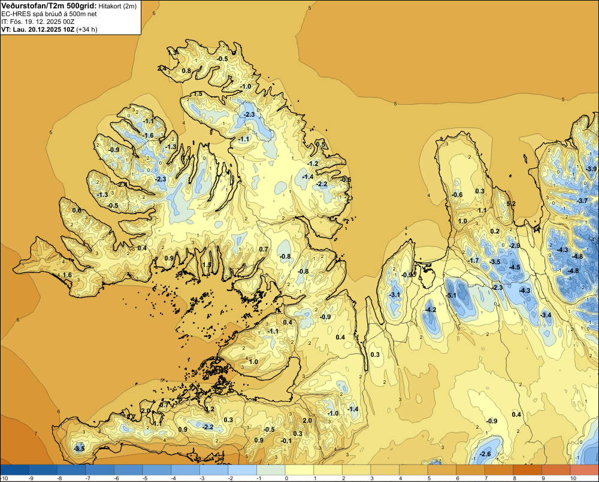Click the 'Hitakort (2m)' header text
The width and height of the screenshot is (599, 482).
[x=117, y=6]
